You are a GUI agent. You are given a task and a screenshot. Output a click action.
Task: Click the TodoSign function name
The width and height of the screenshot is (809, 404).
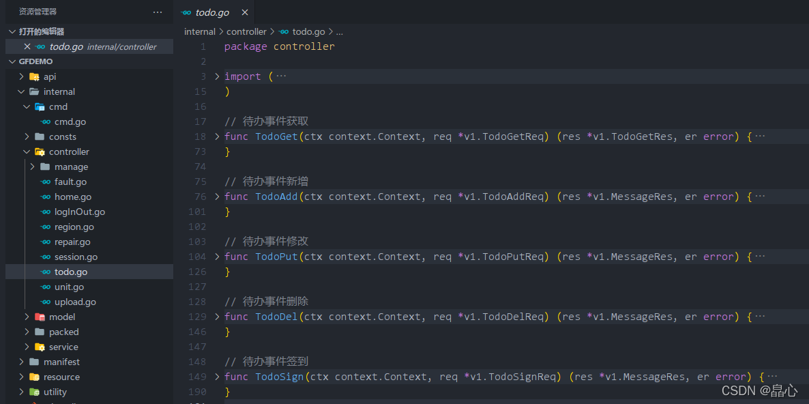280,377
